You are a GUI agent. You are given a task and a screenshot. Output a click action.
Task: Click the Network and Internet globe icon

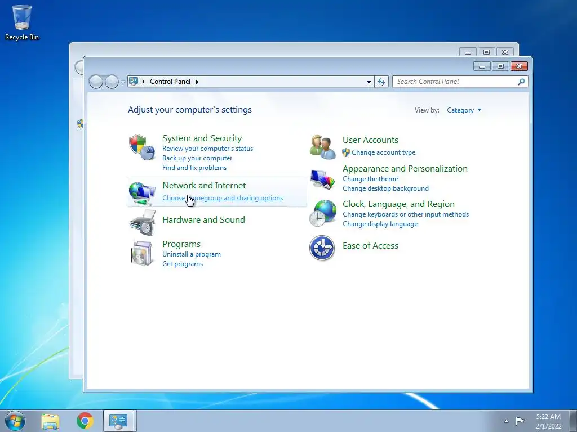point(141,193)
